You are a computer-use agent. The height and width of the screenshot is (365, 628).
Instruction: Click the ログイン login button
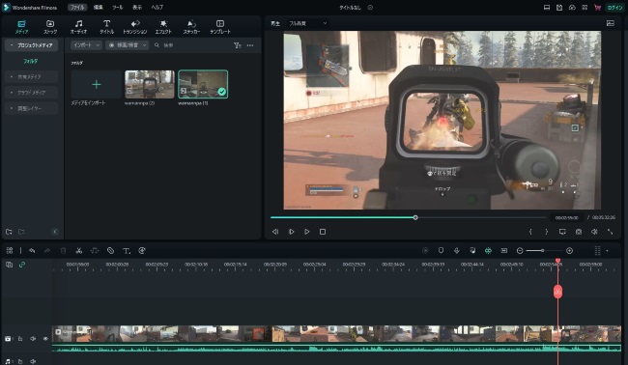[614, 7]
